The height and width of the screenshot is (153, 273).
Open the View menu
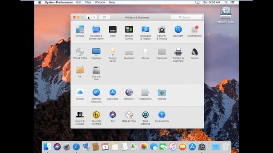click(x=88, y=2)
